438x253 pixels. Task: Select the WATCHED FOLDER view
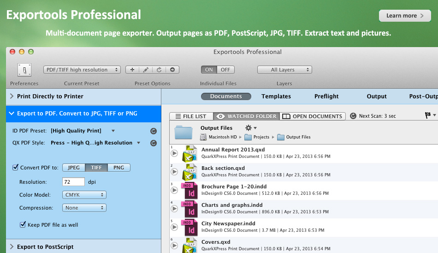(x=246, y=116)
